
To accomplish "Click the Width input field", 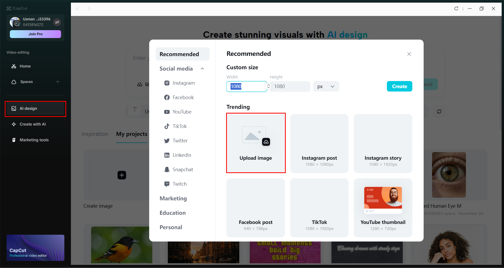I will coord(247,87).
